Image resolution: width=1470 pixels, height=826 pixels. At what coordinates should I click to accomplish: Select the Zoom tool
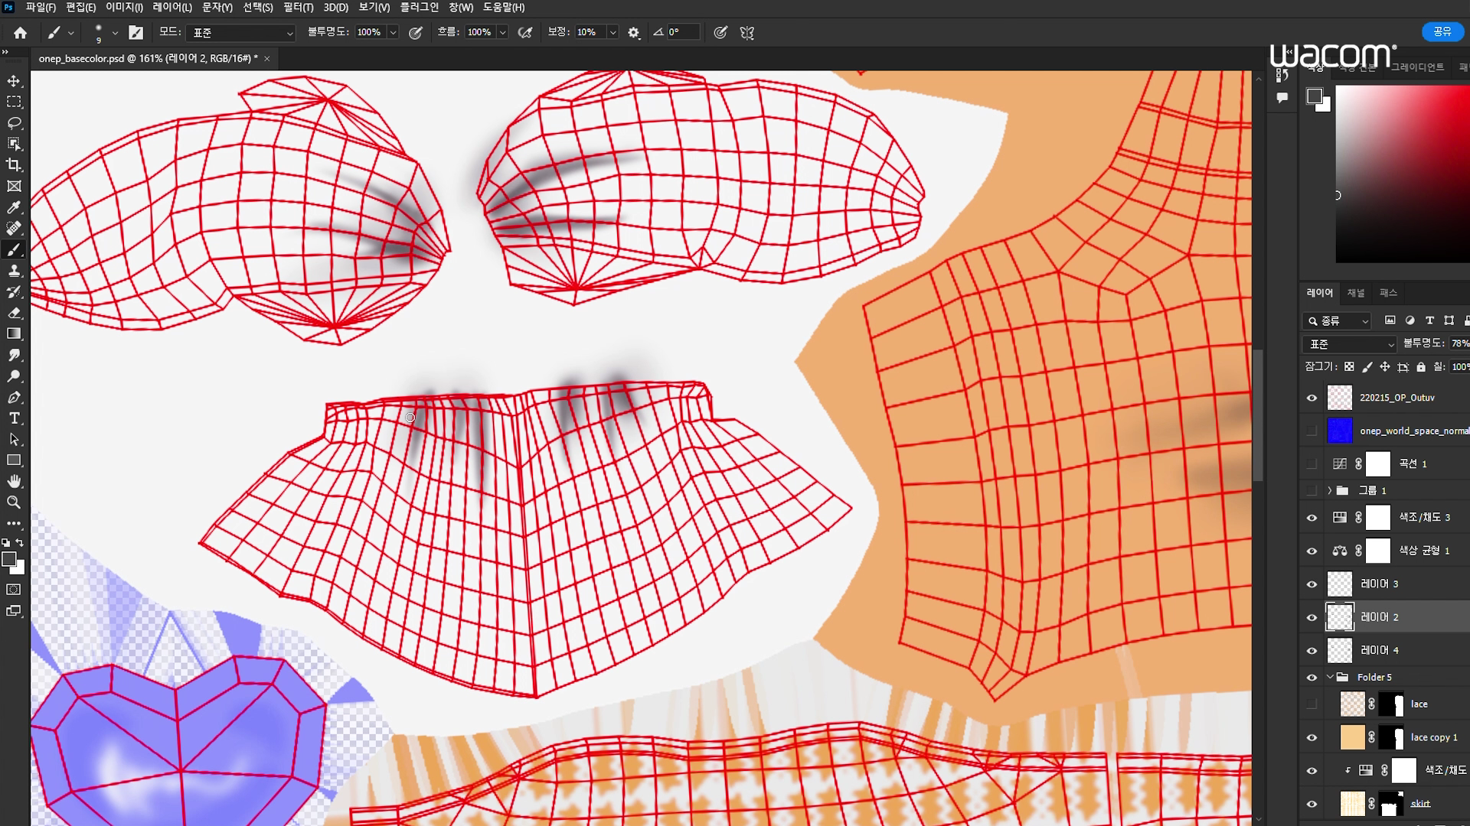[x=14, y=502]
